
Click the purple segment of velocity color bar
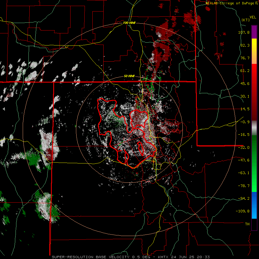(254, 32)
